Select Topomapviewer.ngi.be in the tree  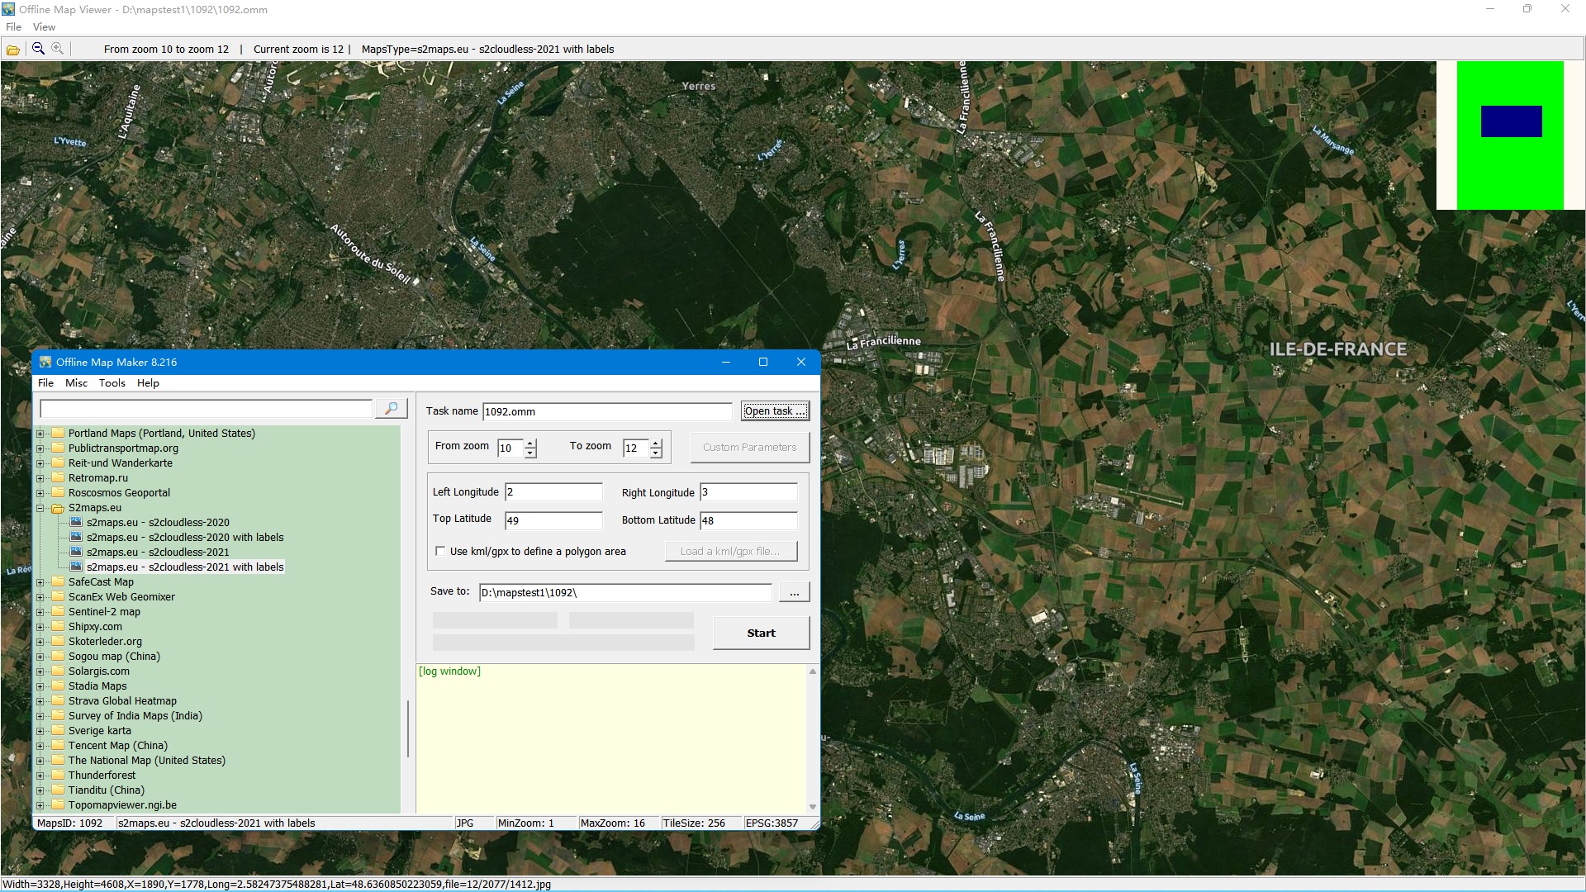pos(122,805)
